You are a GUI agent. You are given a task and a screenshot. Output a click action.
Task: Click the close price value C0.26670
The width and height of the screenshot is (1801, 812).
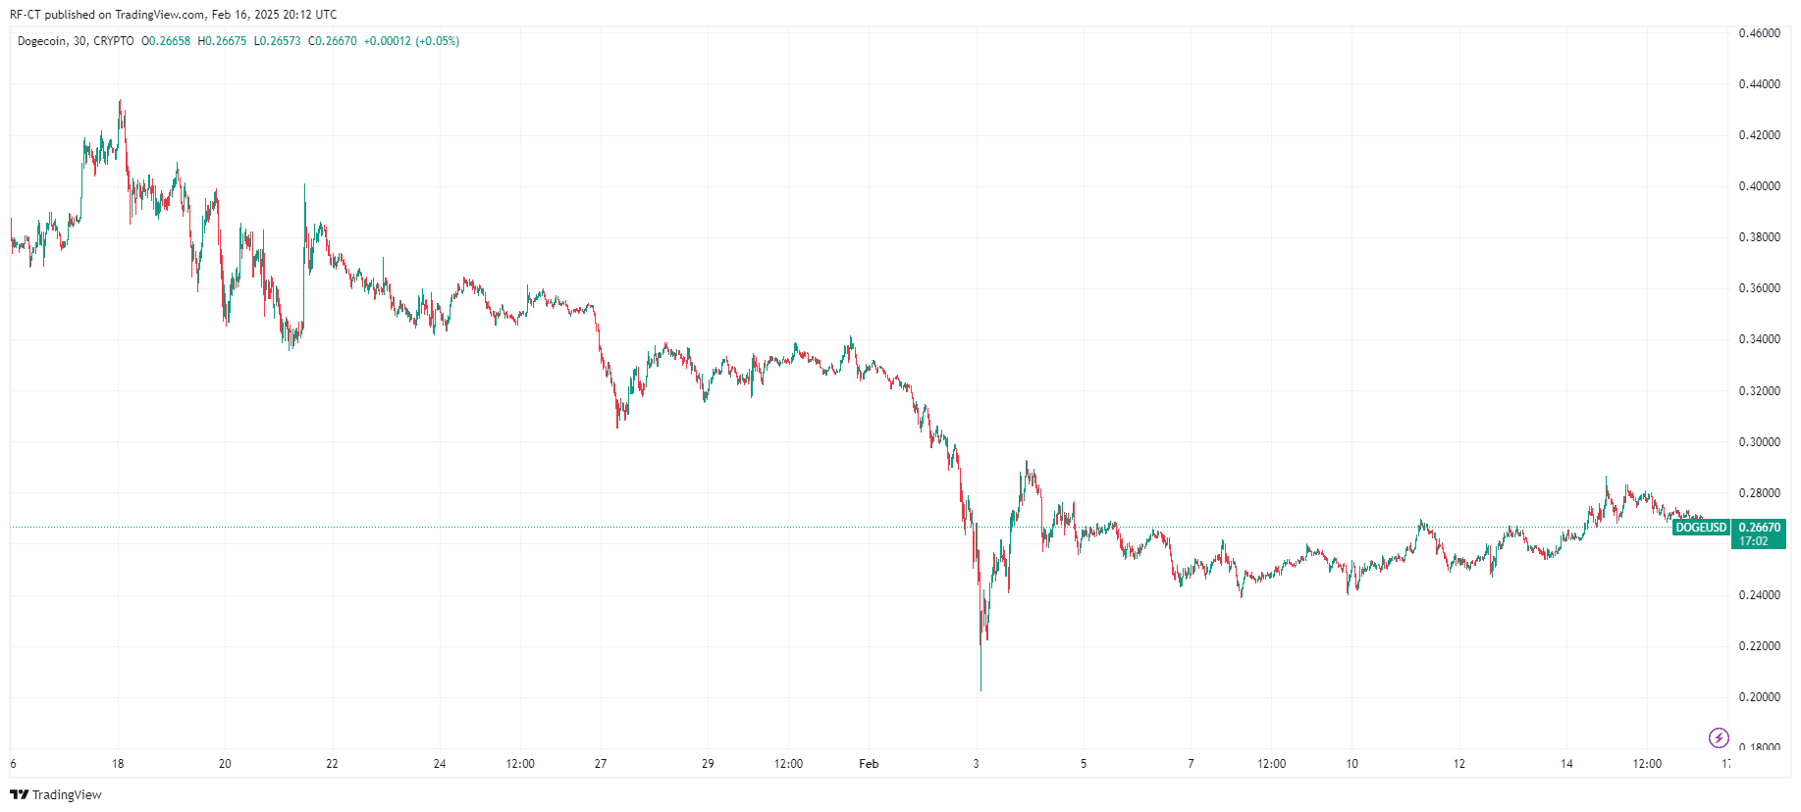click(333, 41)
